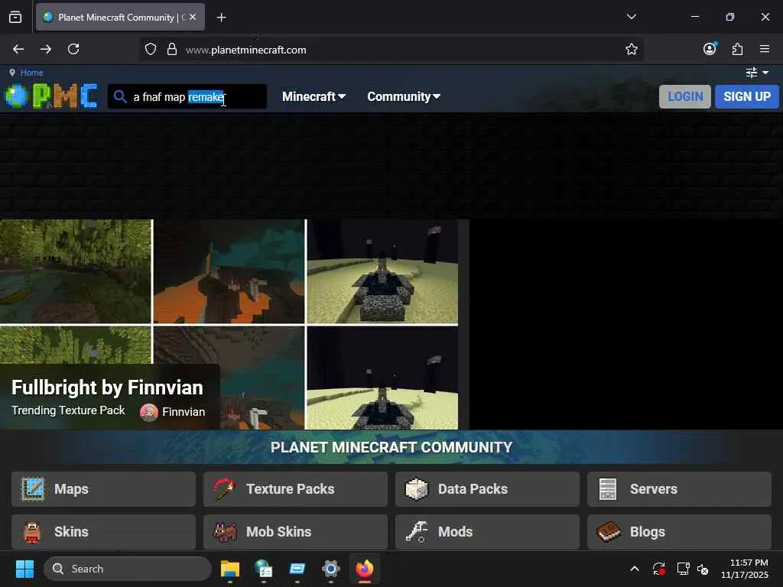Open the Mob Skins section
Screen dimensions: 783x587
point(295,532)
